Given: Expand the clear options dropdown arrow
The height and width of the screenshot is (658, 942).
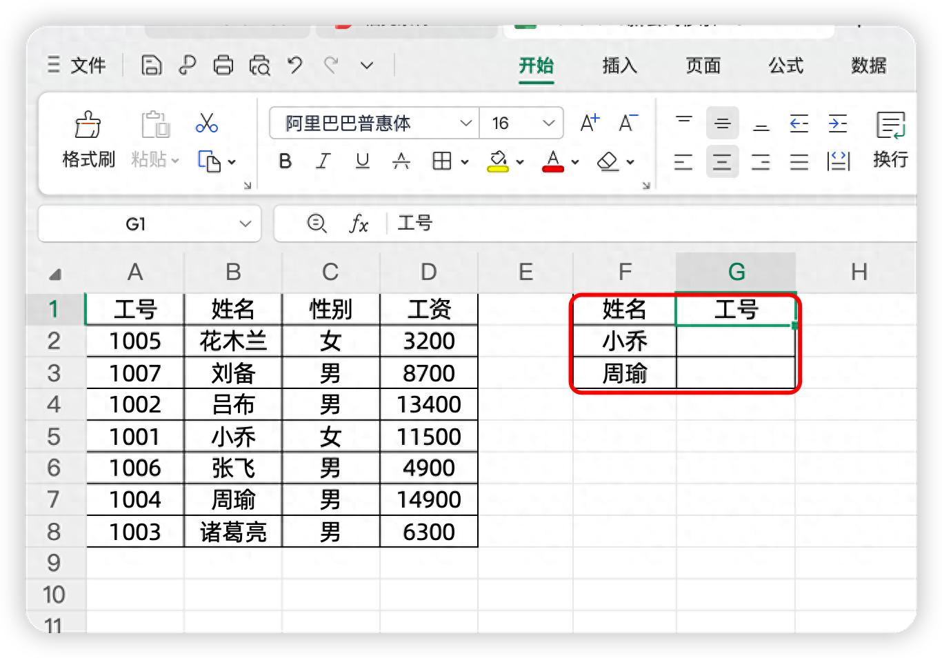Looking at the screenshot, I should (630, 162).
